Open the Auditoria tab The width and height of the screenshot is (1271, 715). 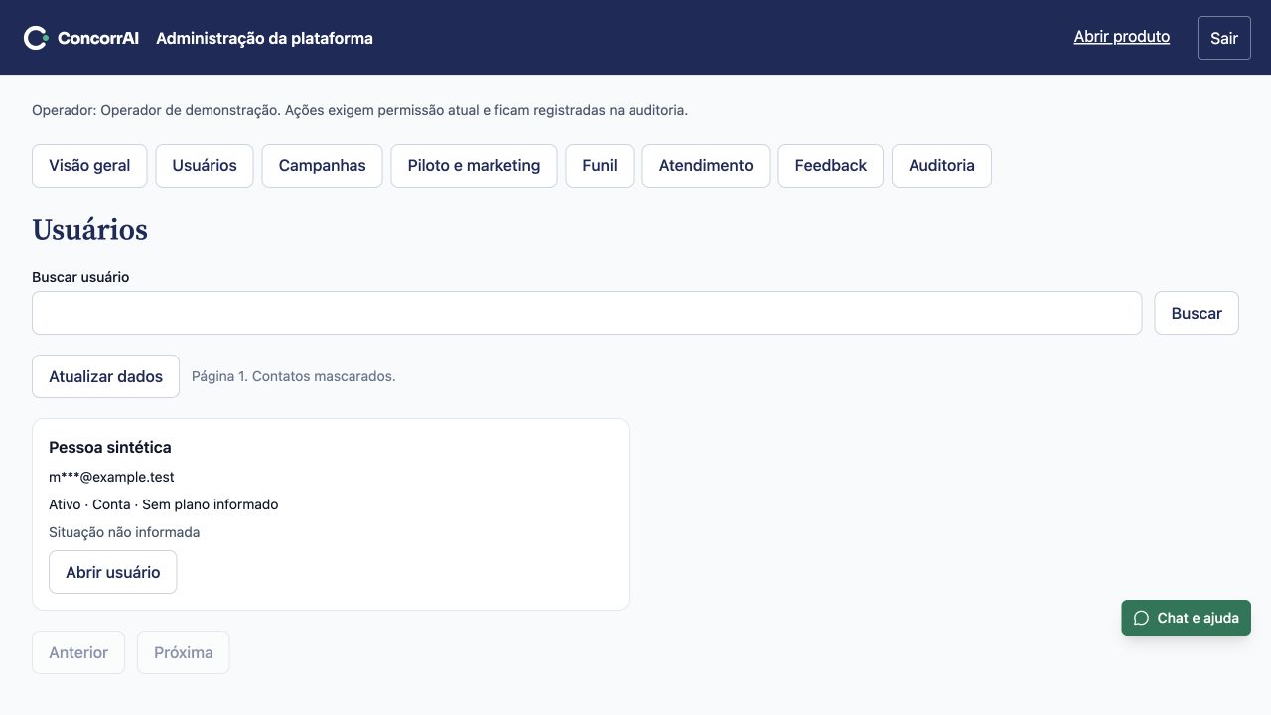pyautogui.click(x=941, y=166)
